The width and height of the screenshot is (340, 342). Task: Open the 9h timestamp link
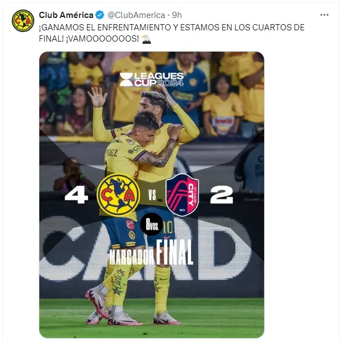click(x=177, y=15)
